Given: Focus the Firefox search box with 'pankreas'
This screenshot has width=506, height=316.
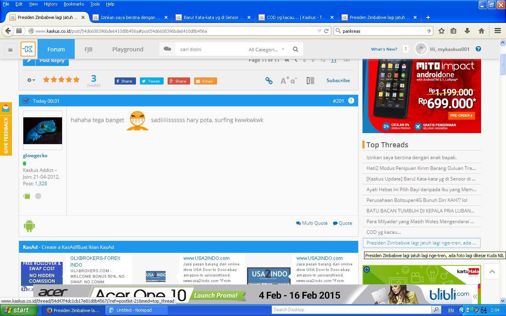Looking at the screenshot, I should click(383, 31).
